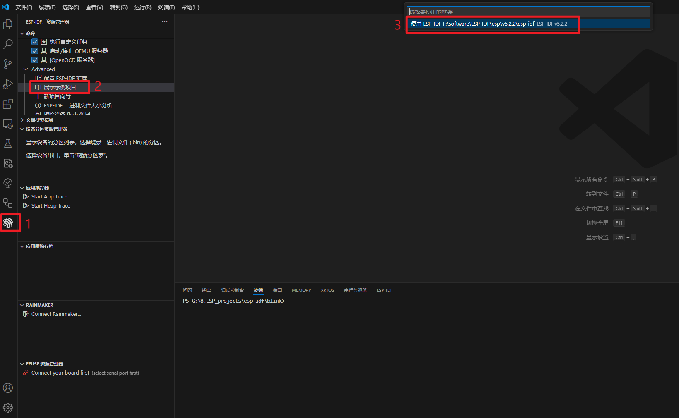Click the book icon of 展示示例项目

tap(38, 87)
